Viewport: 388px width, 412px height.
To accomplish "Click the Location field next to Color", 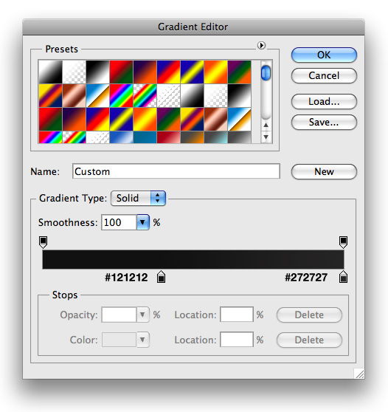I will (x=237, y=340).
